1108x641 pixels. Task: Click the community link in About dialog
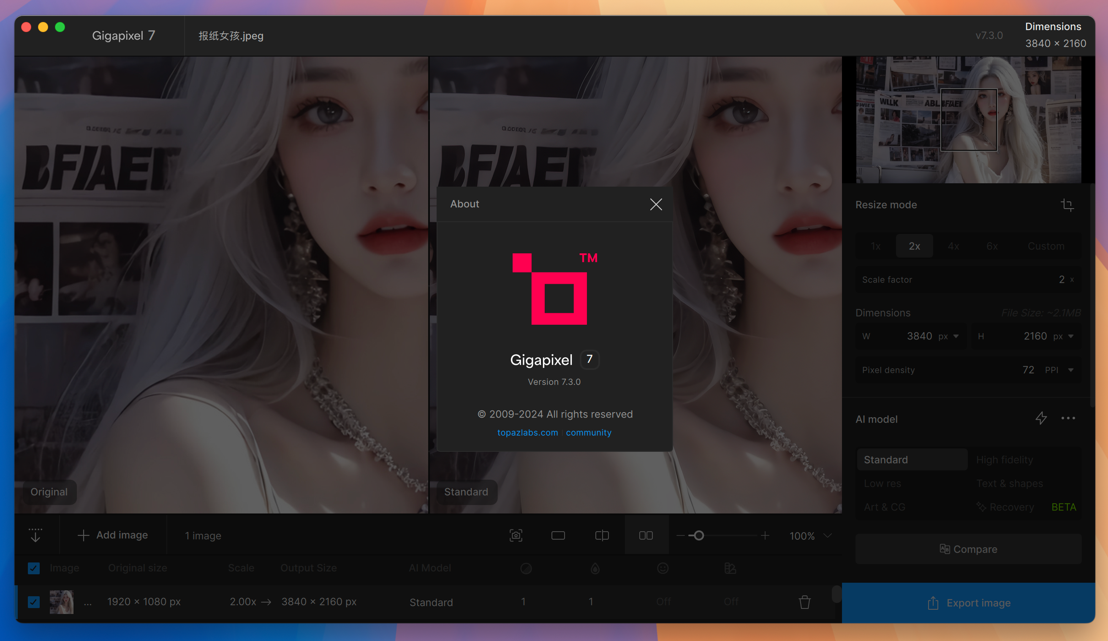point(588,432)
